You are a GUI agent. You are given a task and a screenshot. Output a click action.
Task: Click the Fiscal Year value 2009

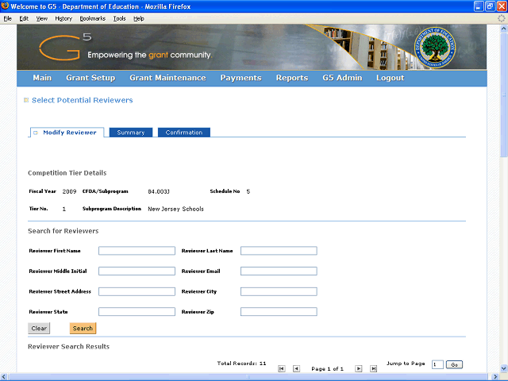coord(69,191)
